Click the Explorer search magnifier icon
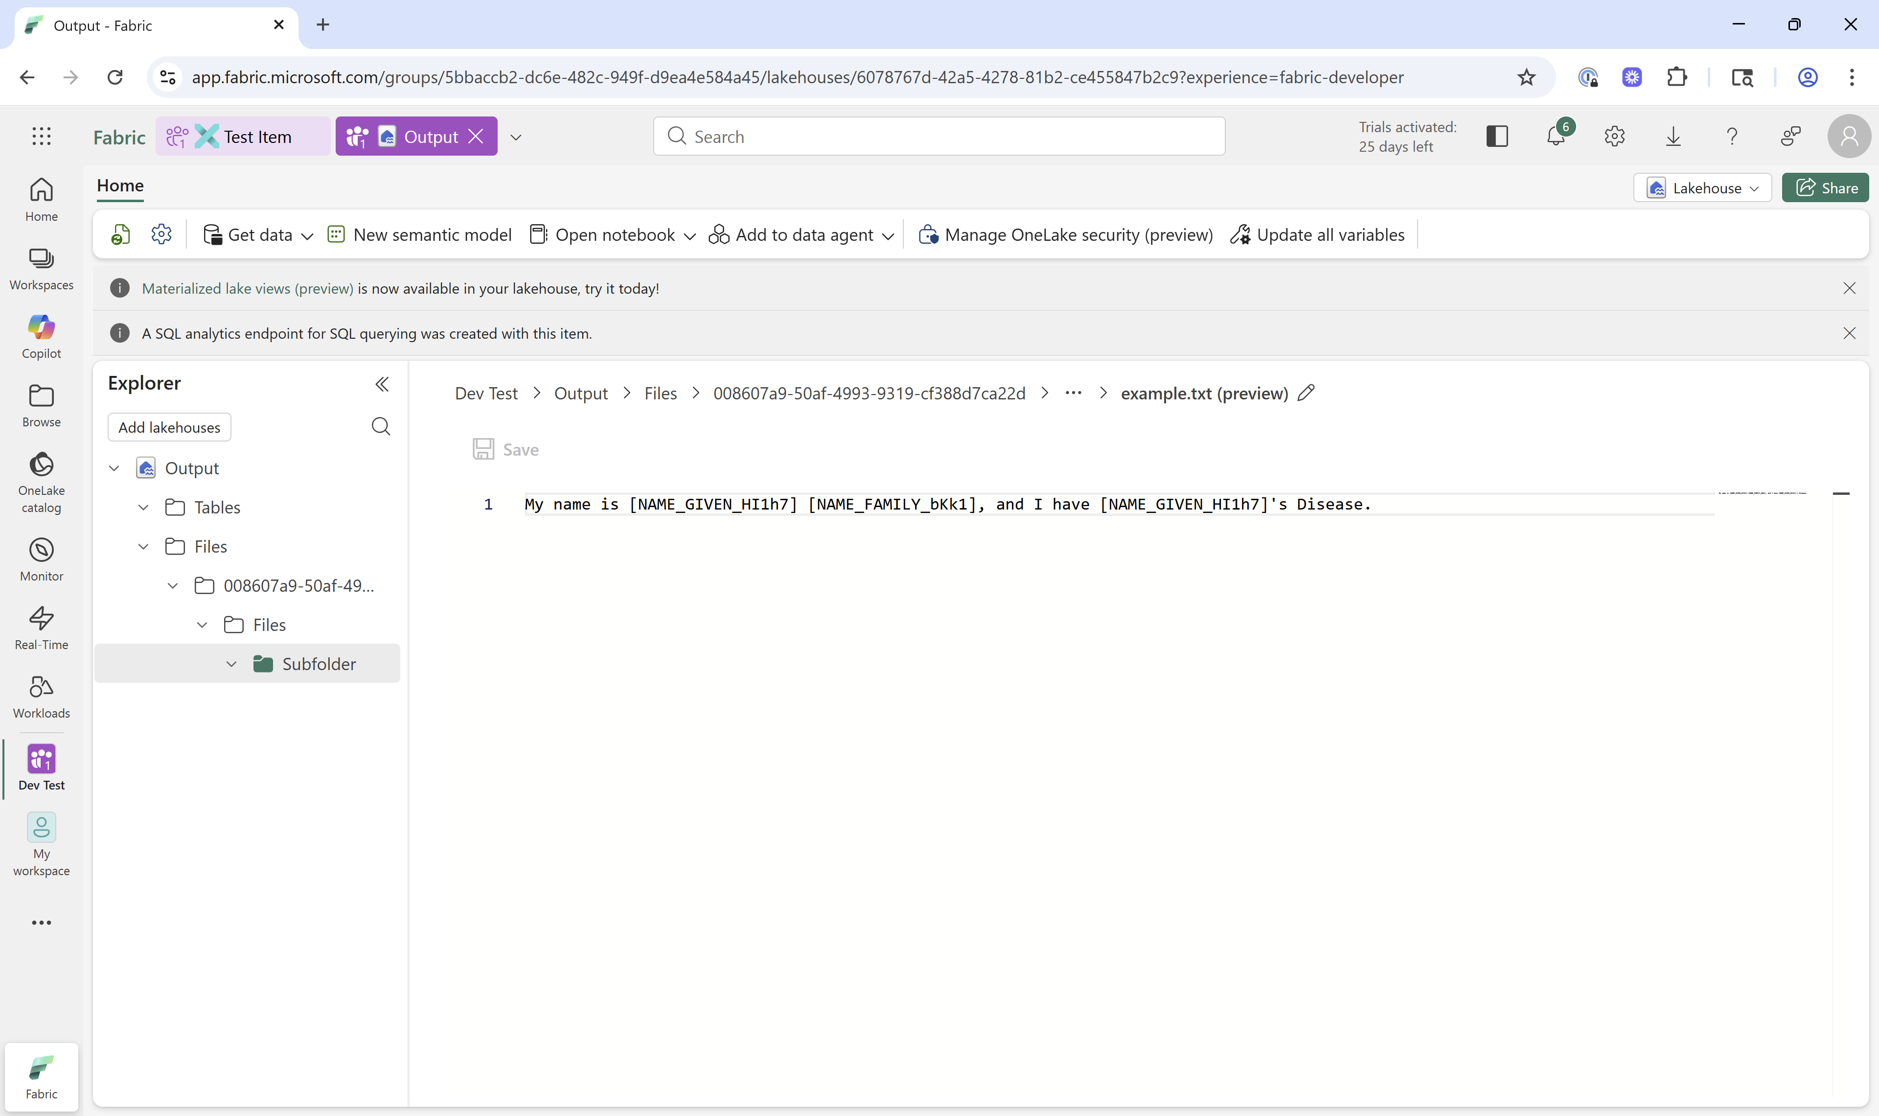1879x1116 pixels. tap(381, 427)
